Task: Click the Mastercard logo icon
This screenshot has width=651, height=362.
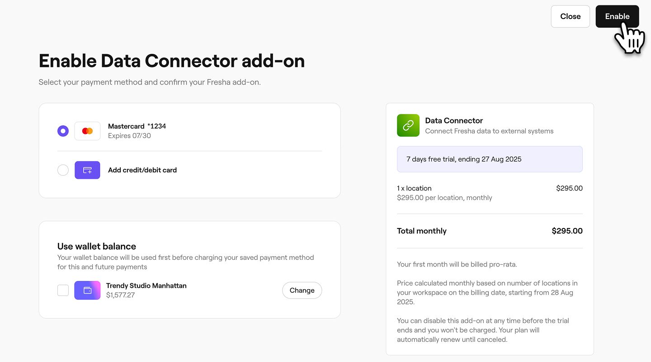Action: coord(87,131)
